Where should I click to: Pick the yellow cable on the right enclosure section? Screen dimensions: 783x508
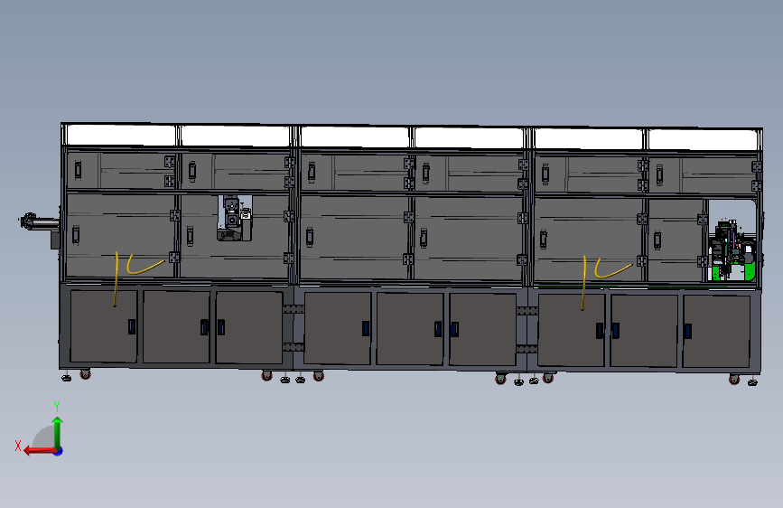tap(604, 278)
